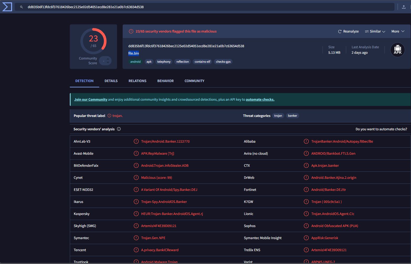Click Trellix ENS detection alert icon
Screen dimensions: 411x264
pyautogui.click(x=306, y=250)
